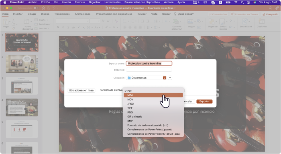
Task: Click the Home icon in title bar
Action: tap(43, 8)
